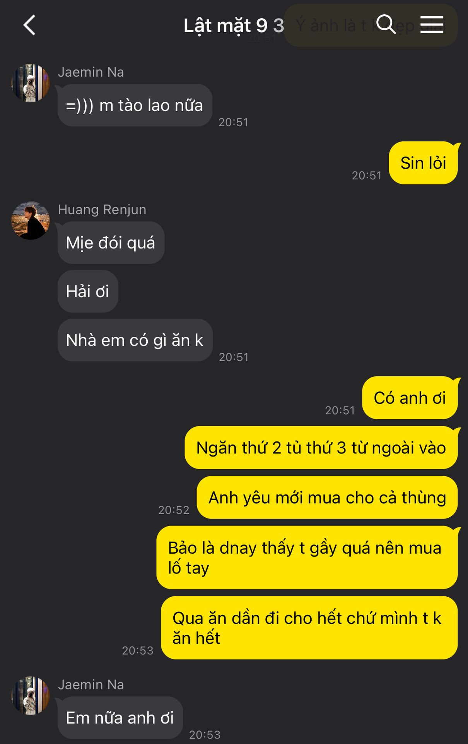468x744 pixels.
Task: Select the message 'Nhà em có gì ăn k'
Action: [135, 340]
